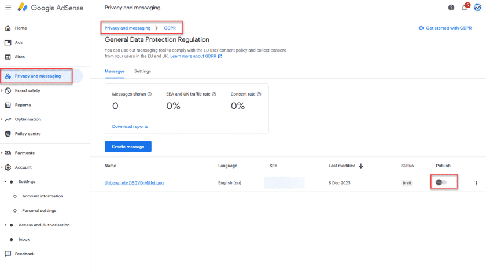Open the message row three-dot menu
The height and width of the screenshot is (278, 486).
click(476, 183)
